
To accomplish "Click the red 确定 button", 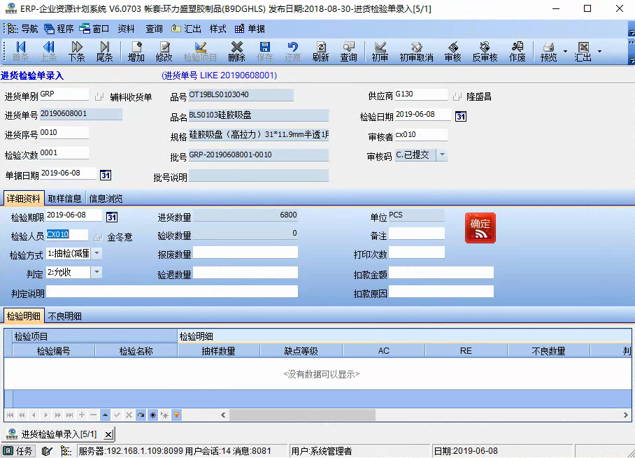I will pyautogui.click(x=480, y=228).
